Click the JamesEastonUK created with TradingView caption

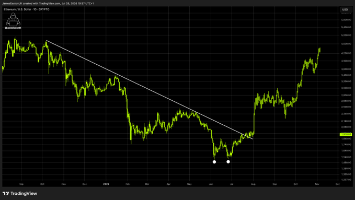pyautogui.click(x=48, y=3)
